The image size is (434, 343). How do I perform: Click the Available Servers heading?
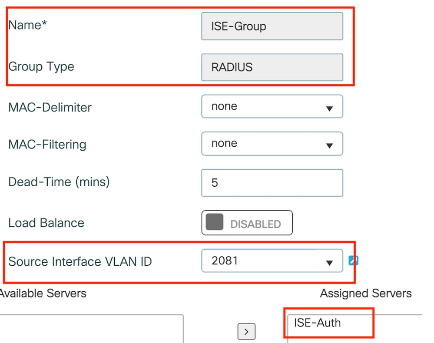coord(43,293)
